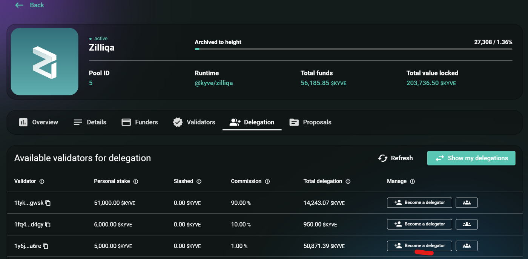Click info icon beside Commission header

(x=267, y=181)
